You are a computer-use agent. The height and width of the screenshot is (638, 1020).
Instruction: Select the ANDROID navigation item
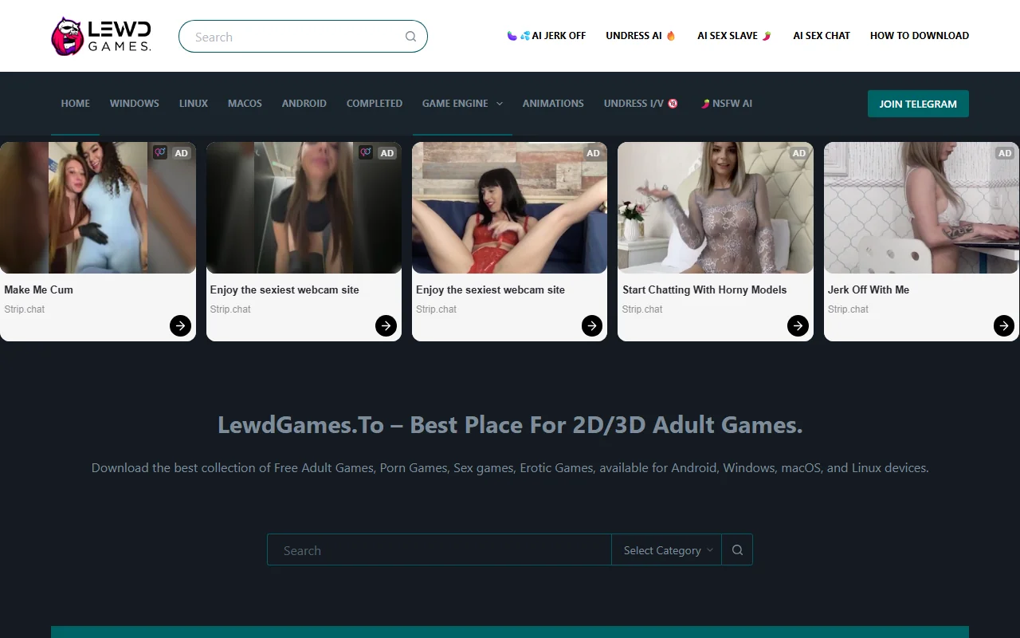click(304, 103)
